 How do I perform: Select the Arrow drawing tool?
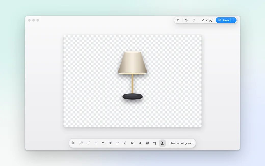81,143
